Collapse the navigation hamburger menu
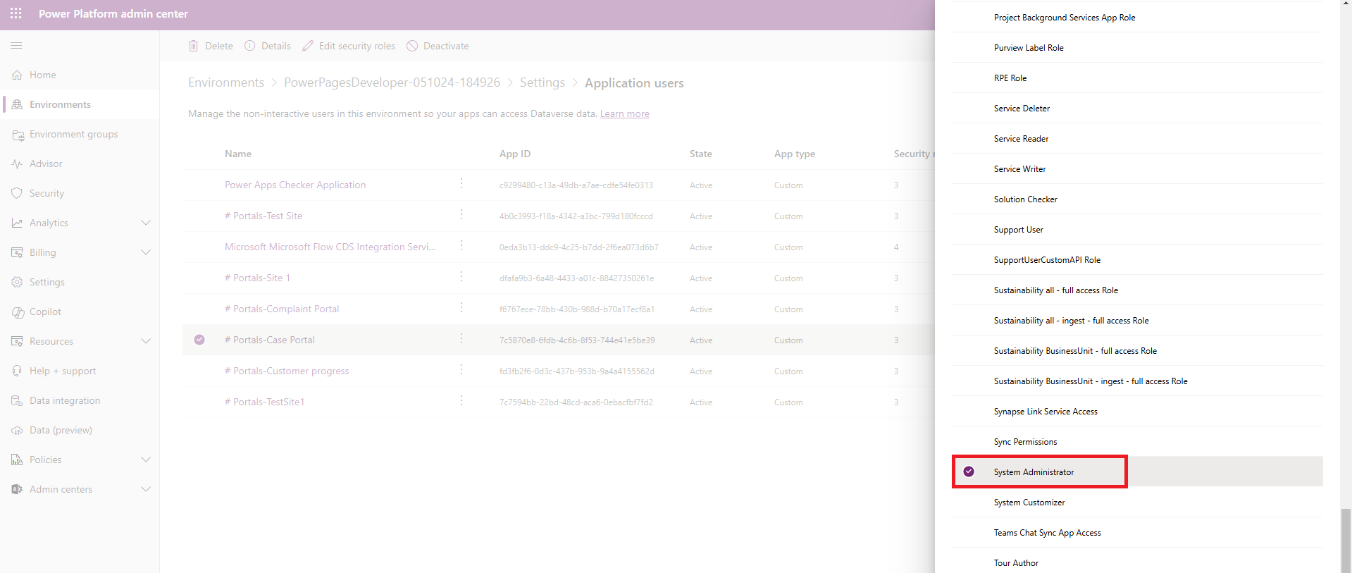 click(16, 45)
